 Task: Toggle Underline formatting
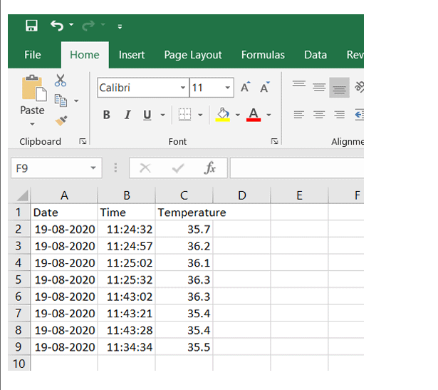(147, 115)
